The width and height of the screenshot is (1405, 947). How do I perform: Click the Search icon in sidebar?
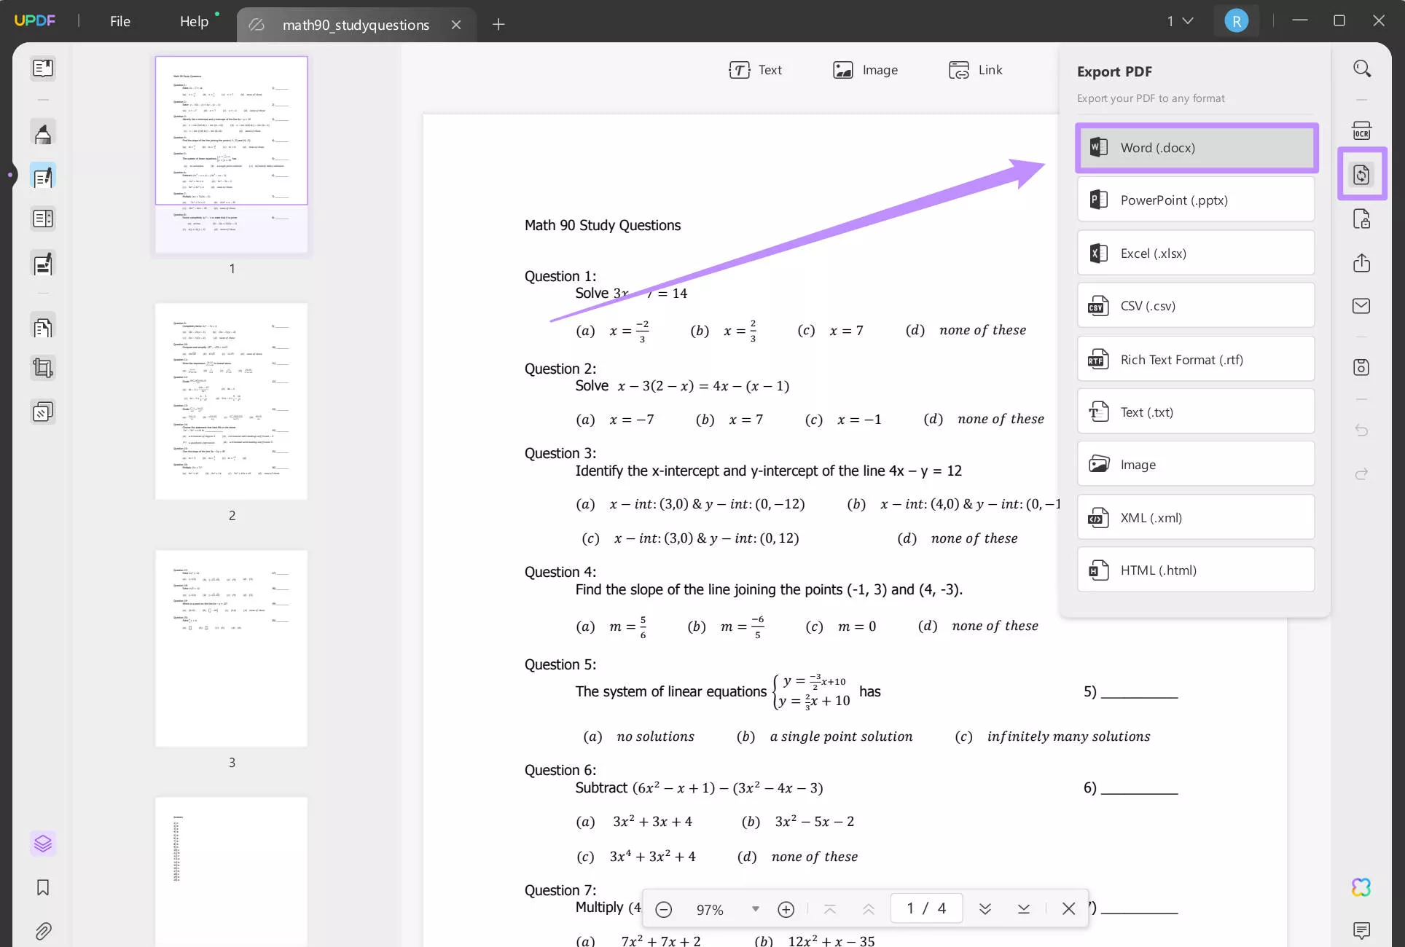click(1363, 68)
